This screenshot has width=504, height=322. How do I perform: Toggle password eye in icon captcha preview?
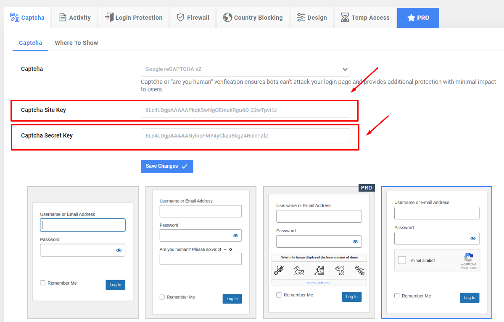tap(355, 241)
